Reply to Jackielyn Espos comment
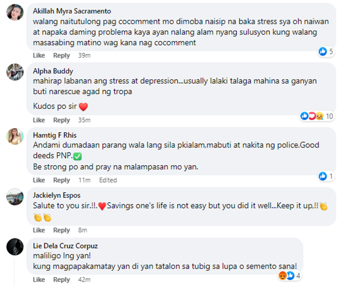357x286 pixels. 61,230
